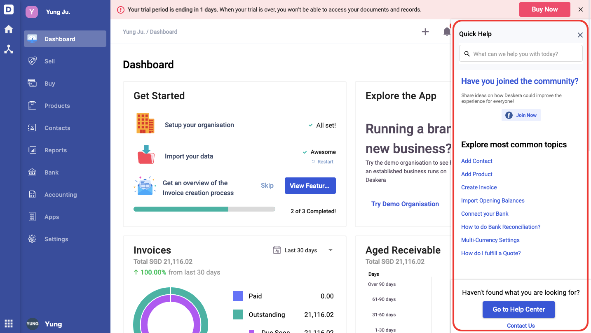Click the organisation hierarchy icon
Screen dimensions: 591x333
(x=9, y=49)
